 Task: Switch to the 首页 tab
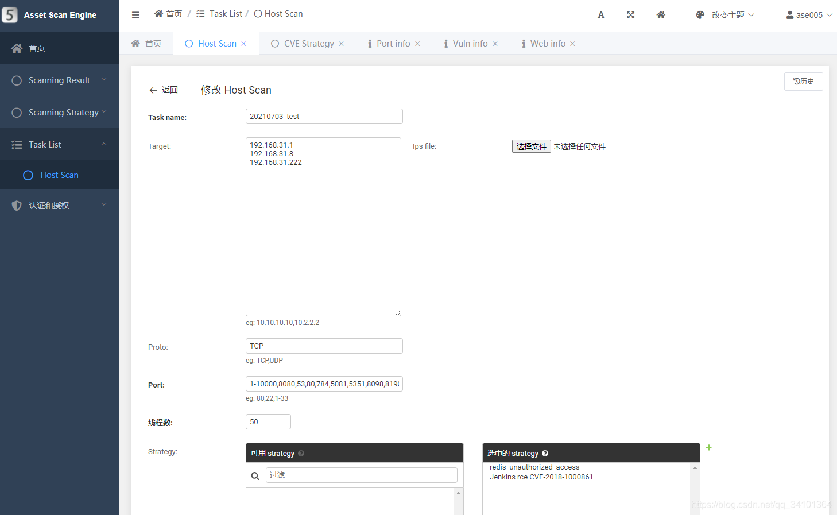[x=146, y=44]
